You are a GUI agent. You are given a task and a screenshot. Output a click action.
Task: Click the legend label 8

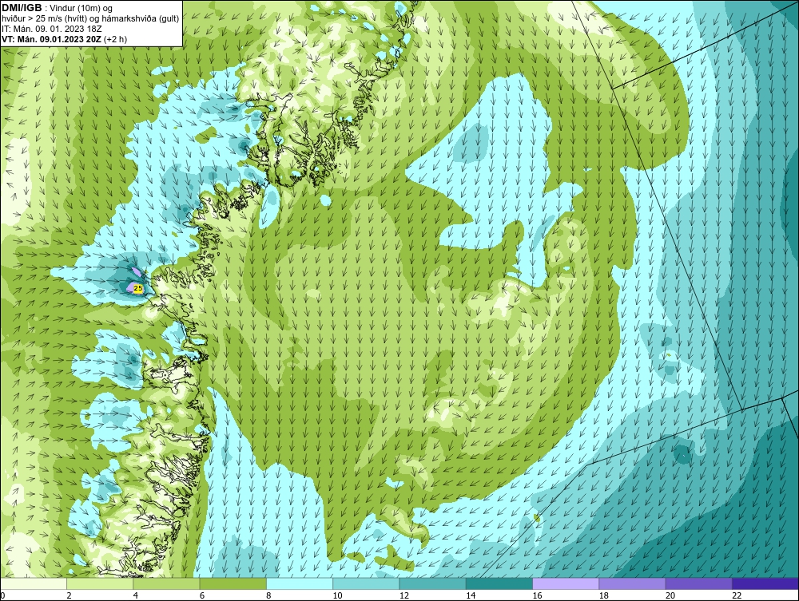click(269, 595)
